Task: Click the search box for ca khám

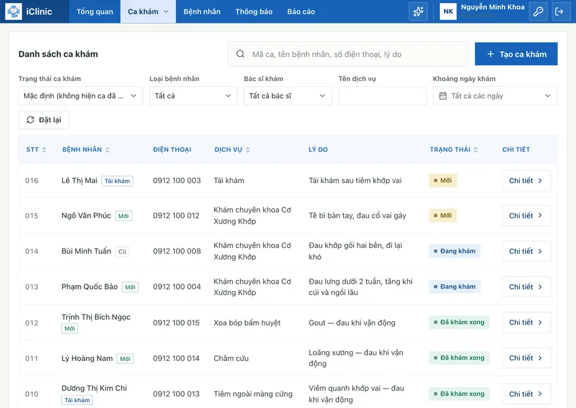Action: (x=348, y=54)
